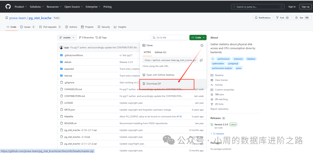
Task: Select the HTTPS clone tab
Action: coord(147,52)
